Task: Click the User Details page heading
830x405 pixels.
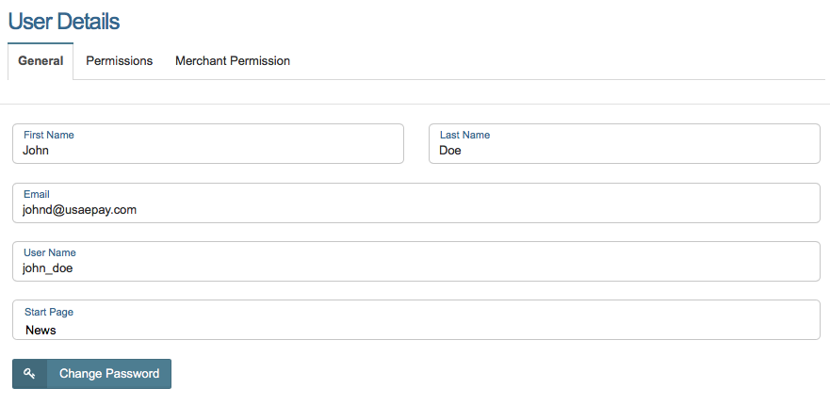Action: 64,21
